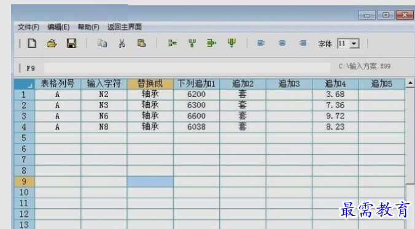Click cell containing 8.23
This screenshot has height=229, width=415.
click(335, 127)
